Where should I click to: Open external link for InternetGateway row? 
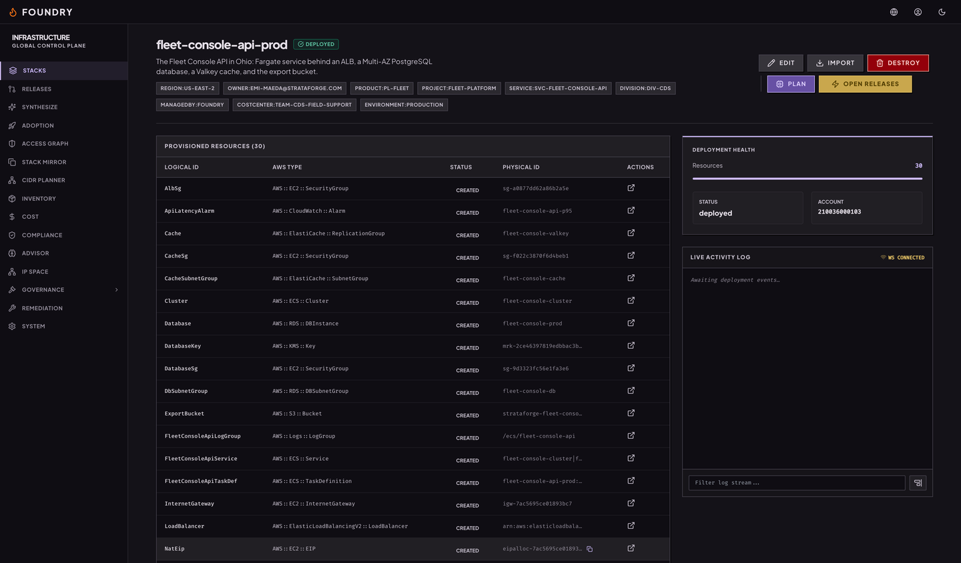[x=631, y=504]
